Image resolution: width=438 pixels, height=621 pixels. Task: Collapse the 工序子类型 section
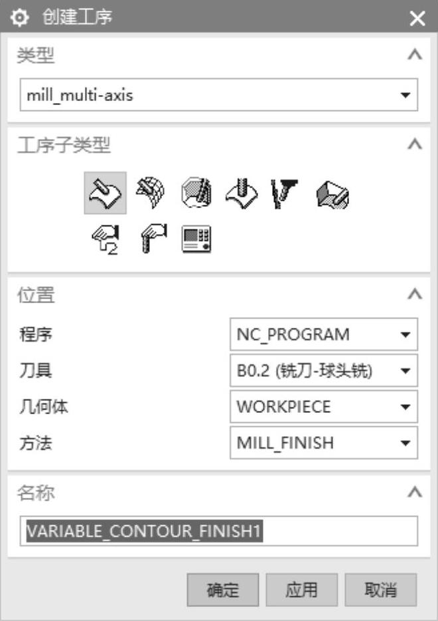pyautogui.click(x=415, y=144)
